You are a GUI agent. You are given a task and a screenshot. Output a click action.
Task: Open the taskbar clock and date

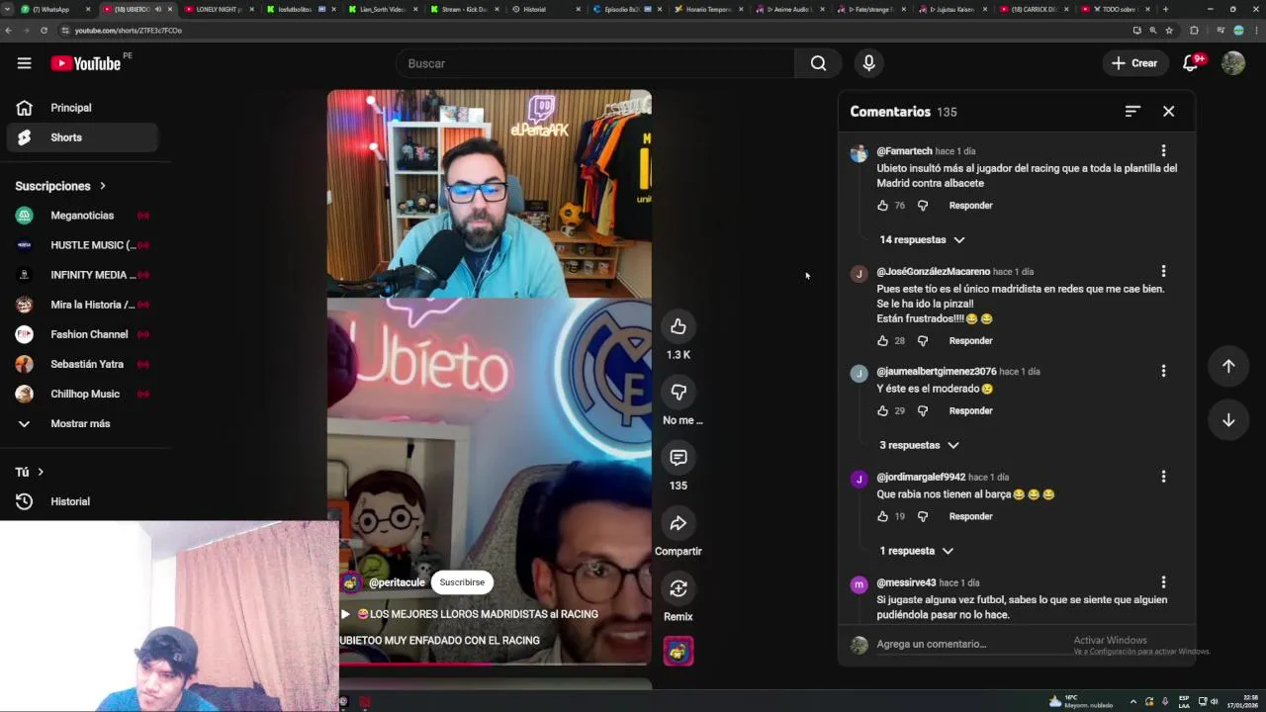[x=1242, y=702]
